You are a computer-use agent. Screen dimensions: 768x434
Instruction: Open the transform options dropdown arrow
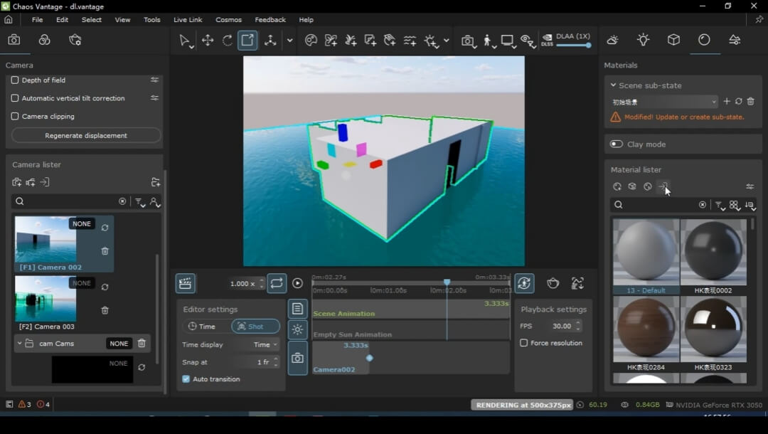(x=289, y=41)
